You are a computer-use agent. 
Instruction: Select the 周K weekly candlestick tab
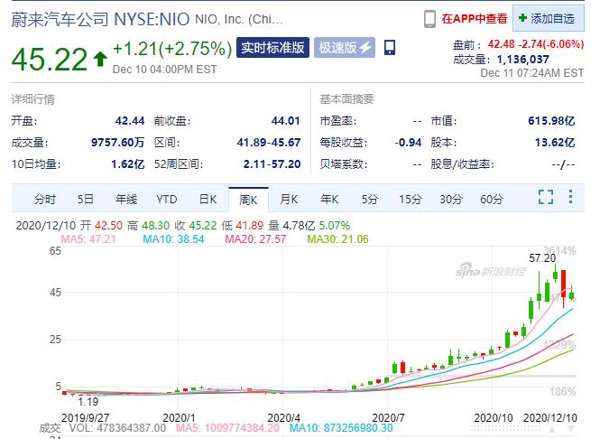click(x=248, y=200)
